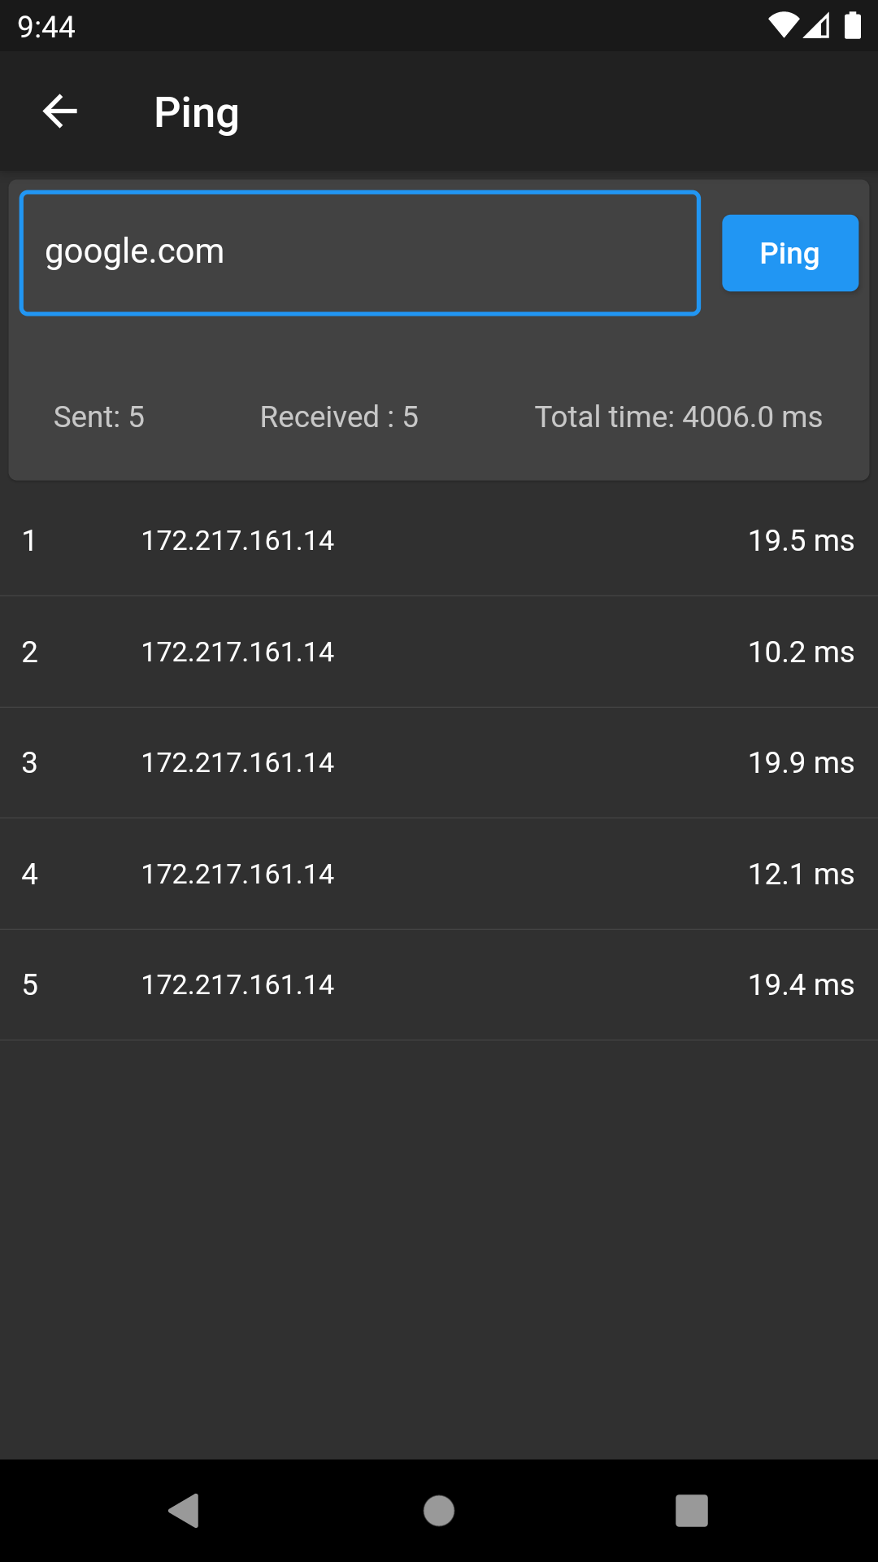Viewport: 878px width, 1562px height.
Task: Select ping result row 3 (19.9 ms)
Action: pos(439,763)
